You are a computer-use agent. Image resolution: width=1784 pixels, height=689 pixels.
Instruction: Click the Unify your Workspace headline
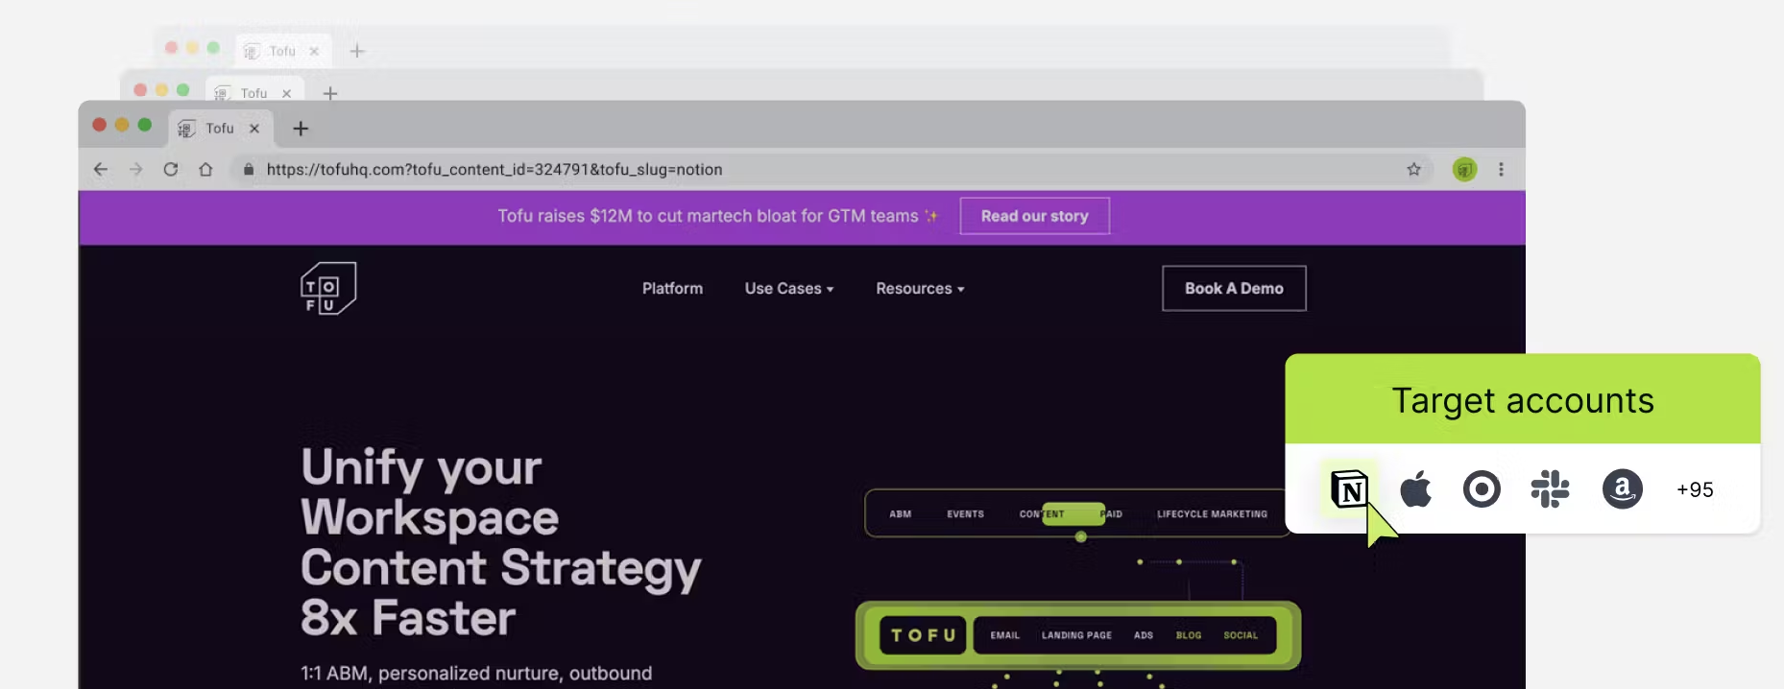tap(500, 542)
